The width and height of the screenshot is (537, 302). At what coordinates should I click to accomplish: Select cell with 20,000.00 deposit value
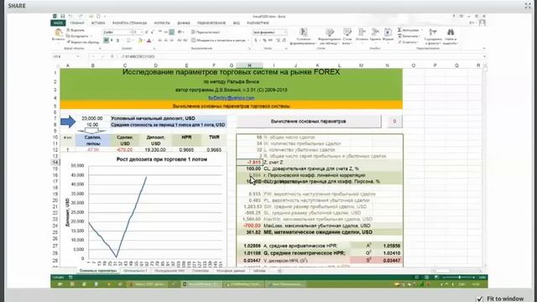click(x=92, y=118)
